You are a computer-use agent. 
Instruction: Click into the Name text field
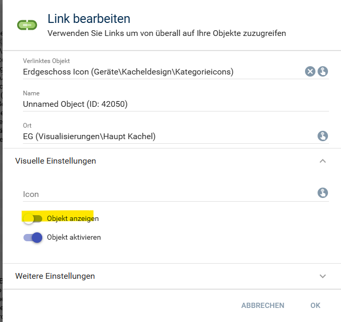pyautogui.click(x=156, y=104)
